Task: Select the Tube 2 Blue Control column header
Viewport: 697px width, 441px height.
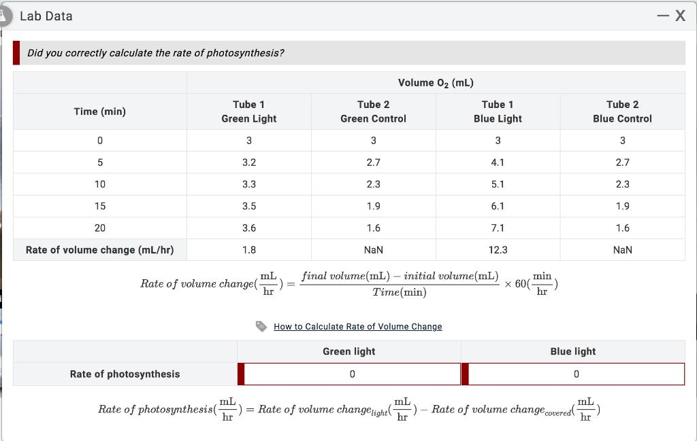Action: coord(622,111)
